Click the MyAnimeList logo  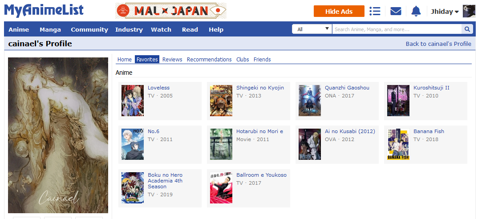(x=44, y=10)
